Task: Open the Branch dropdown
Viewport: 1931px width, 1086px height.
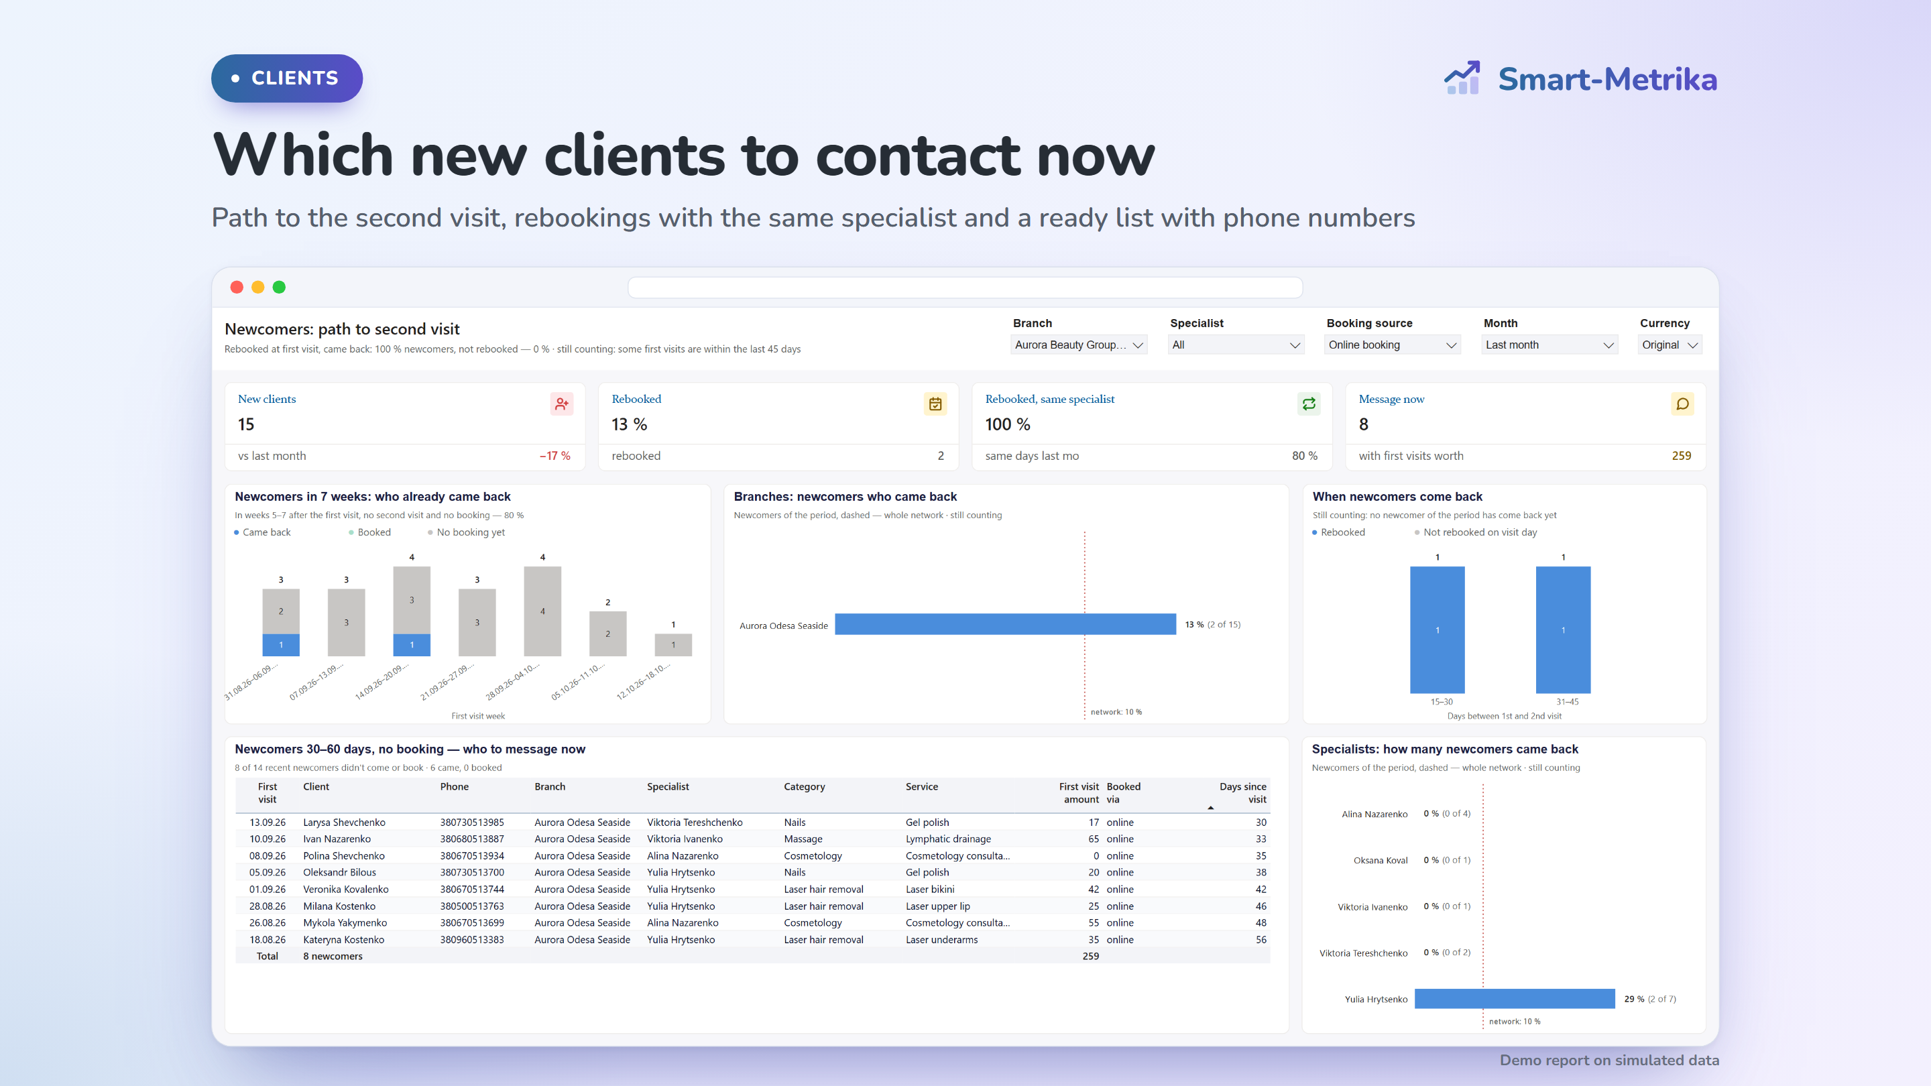Action: pos(1079,345)
